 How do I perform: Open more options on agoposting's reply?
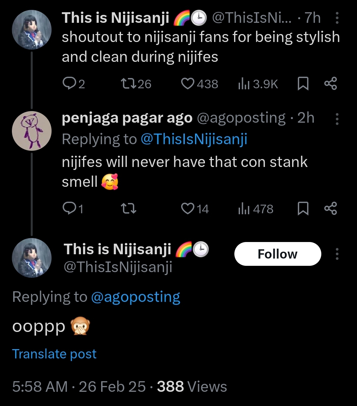[x=337, y=119]
